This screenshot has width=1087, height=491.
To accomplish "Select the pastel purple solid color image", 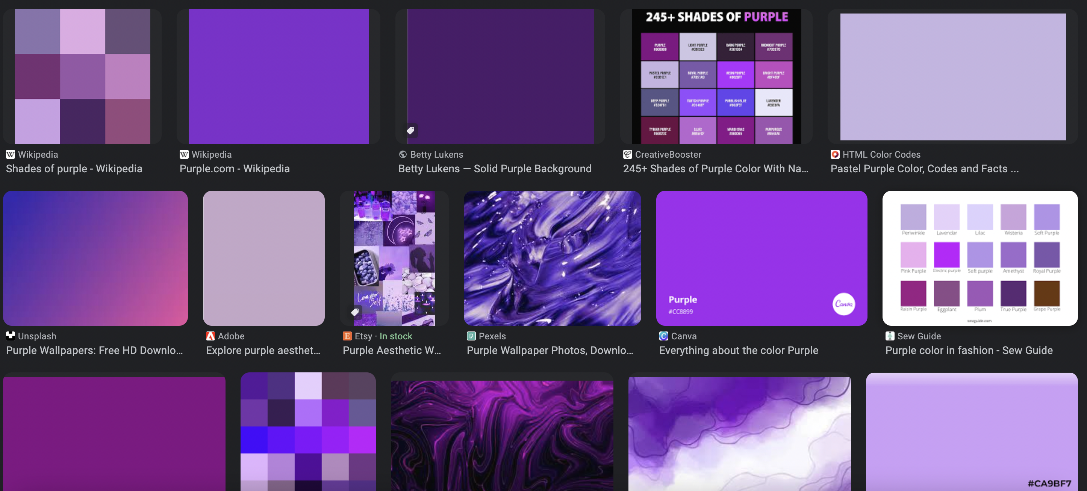I will pyautogui.click(x=952, y=77).
